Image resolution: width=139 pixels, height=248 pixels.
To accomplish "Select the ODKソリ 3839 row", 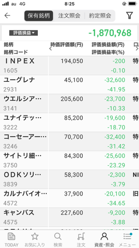I will pos(69,179).
